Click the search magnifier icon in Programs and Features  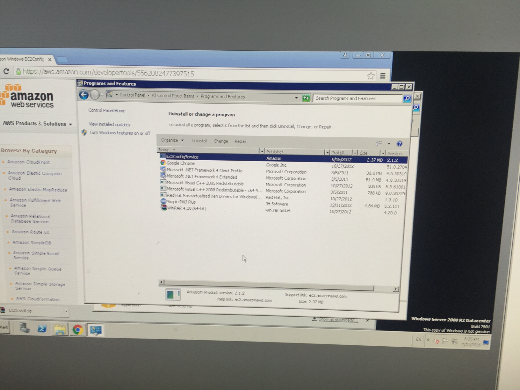[x=407, y=98]
